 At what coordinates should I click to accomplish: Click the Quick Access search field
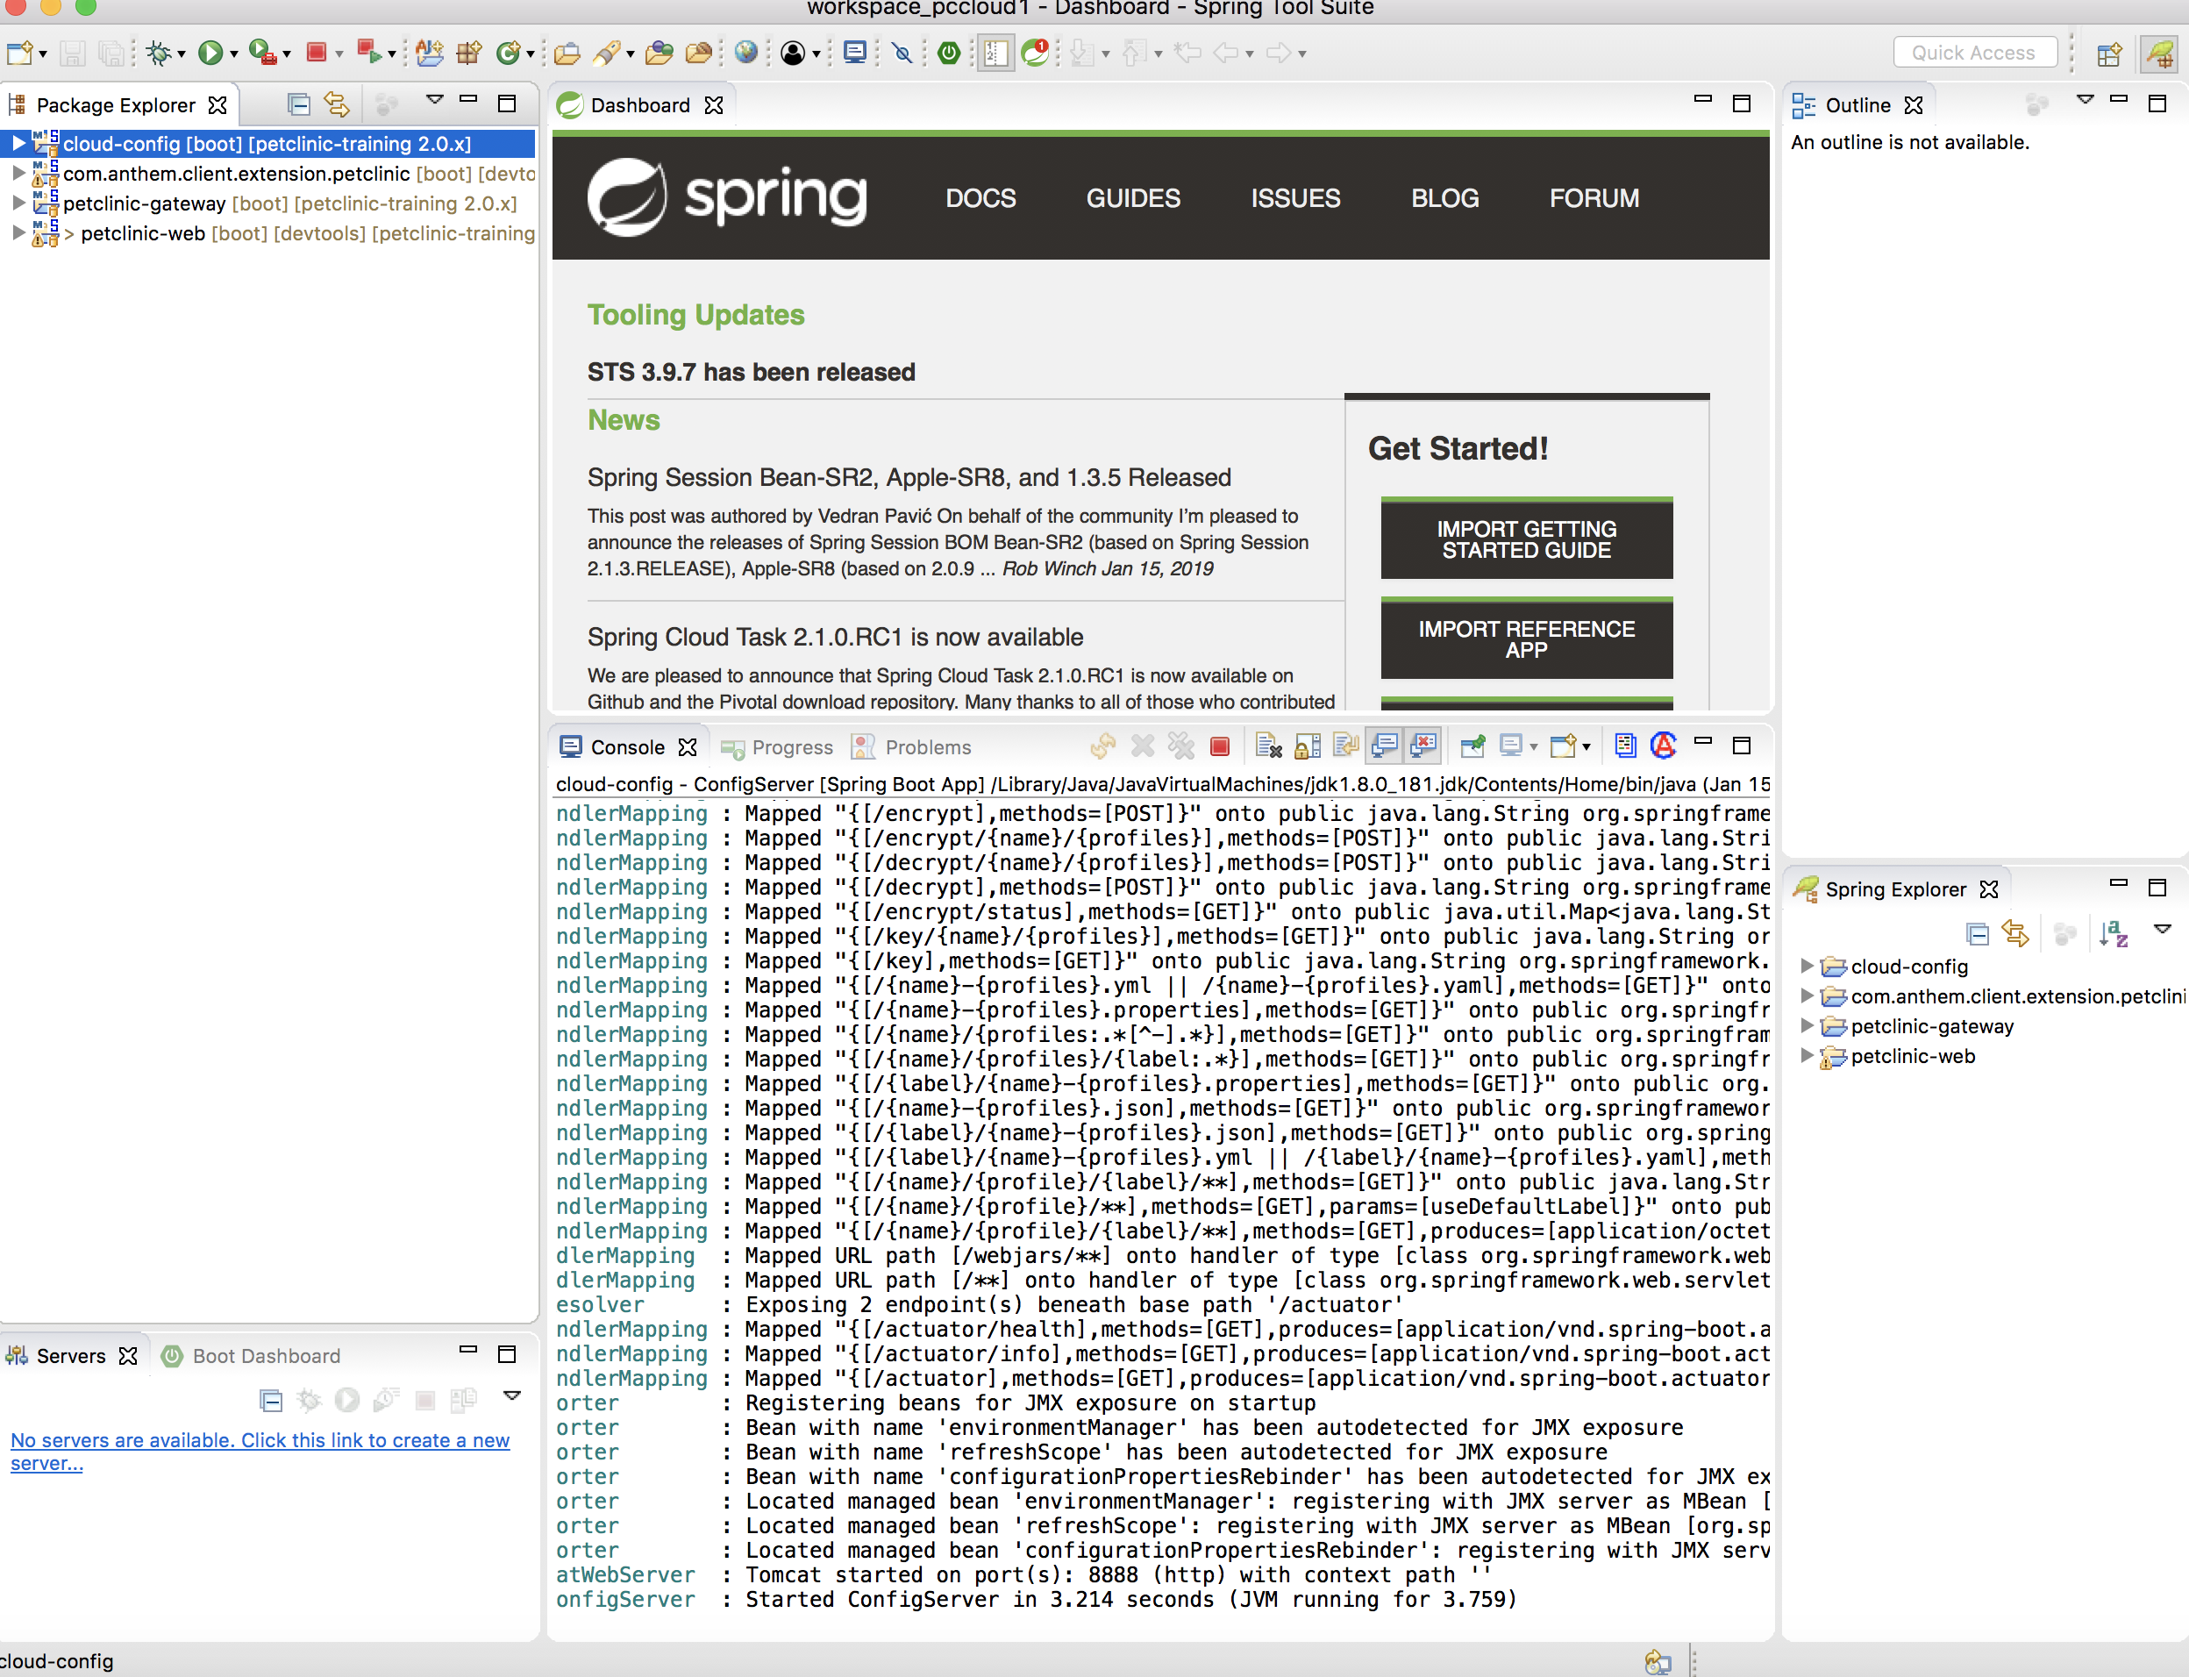point(1974,53)
